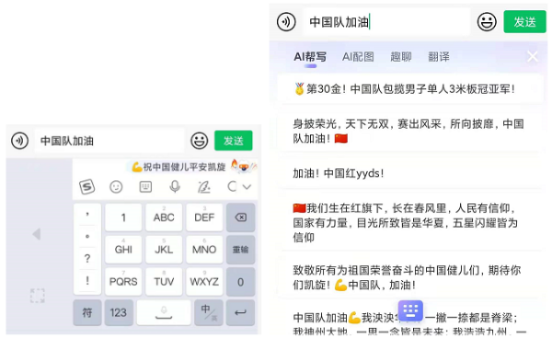
Task: Start voice typing with microphone toolbar icon
Action: click(x=175, y=187)
